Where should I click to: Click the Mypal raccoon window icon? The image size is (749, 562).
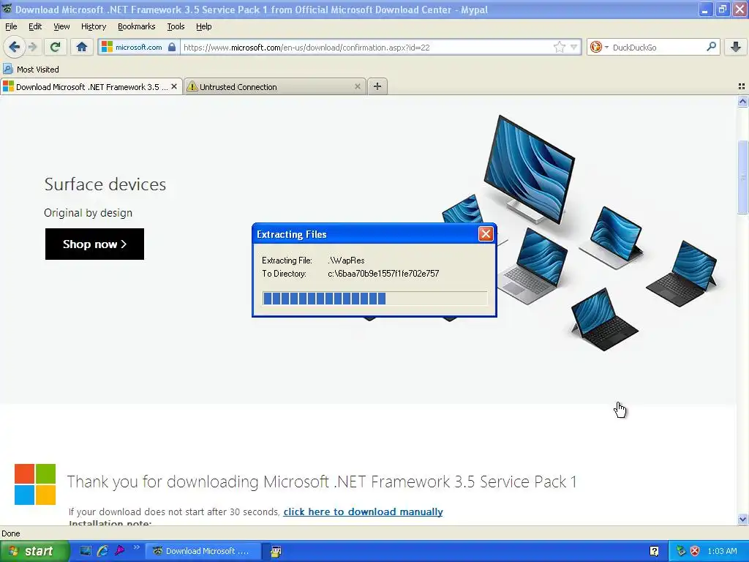click(x=7, y=9)
